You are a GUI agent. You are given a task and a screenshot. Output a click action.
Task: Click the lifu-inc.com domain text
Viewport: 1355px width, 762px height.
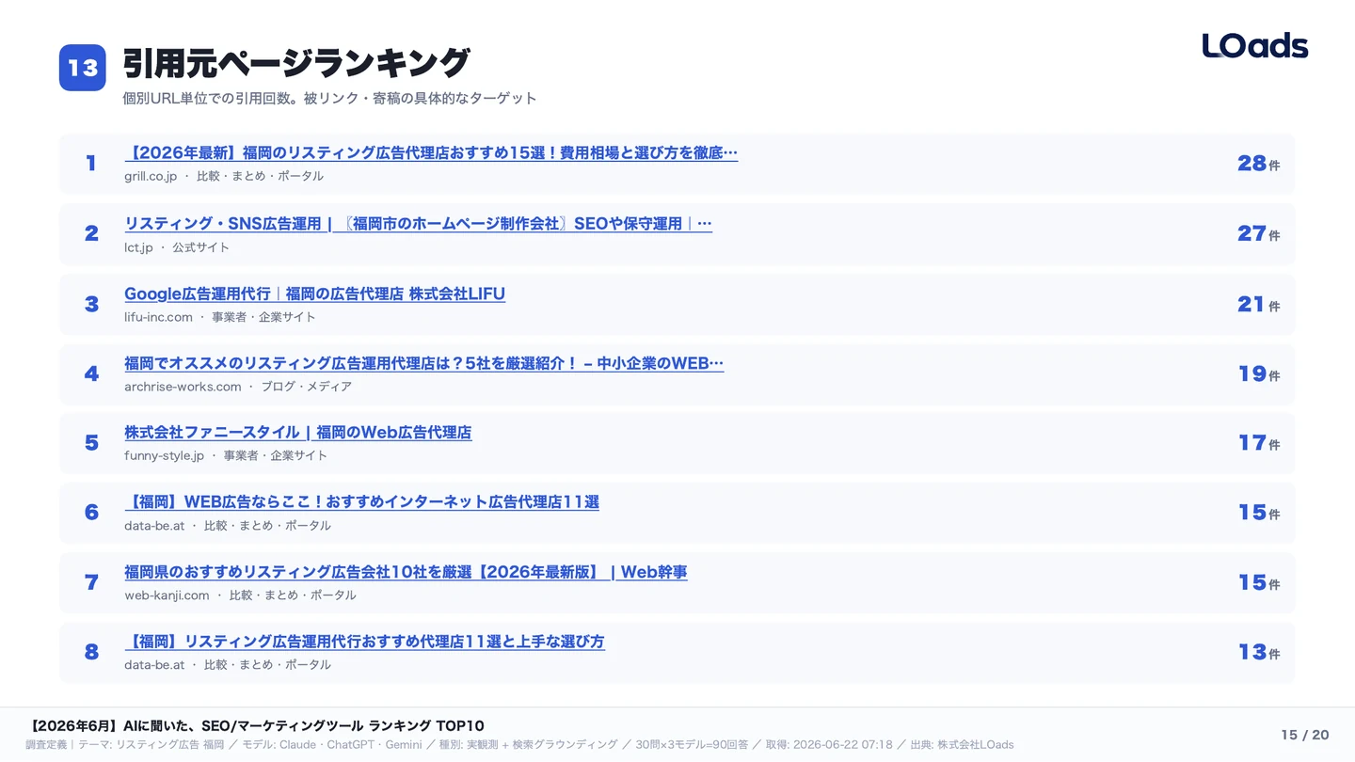point(158,317)
